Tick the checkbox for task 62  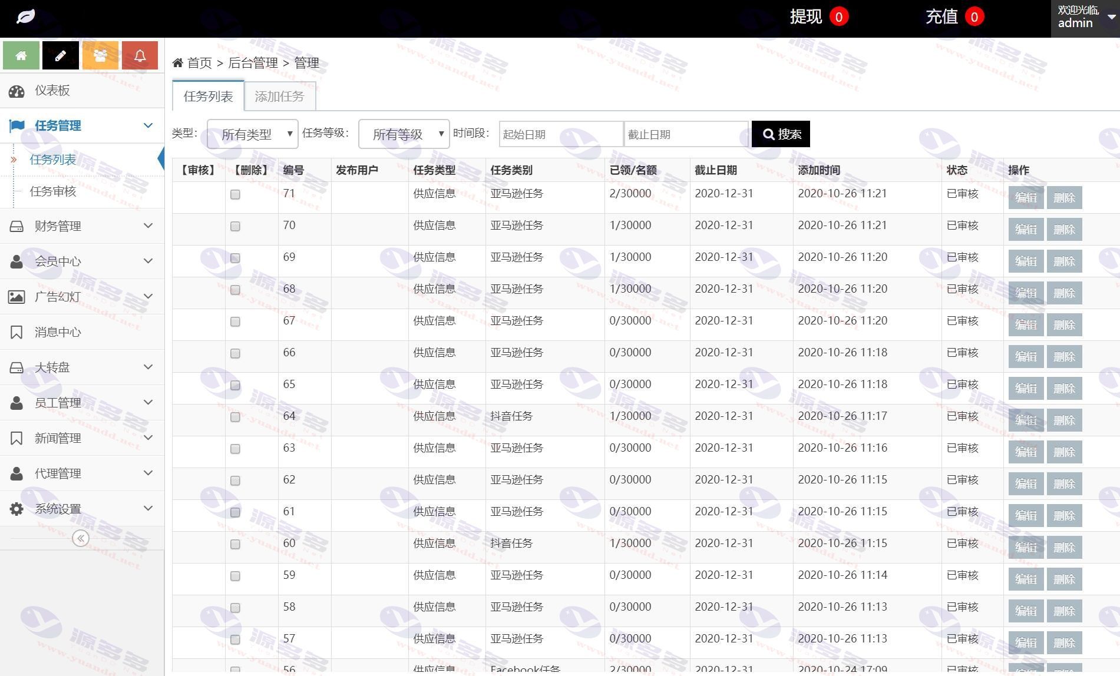click(x=235, y=481)
